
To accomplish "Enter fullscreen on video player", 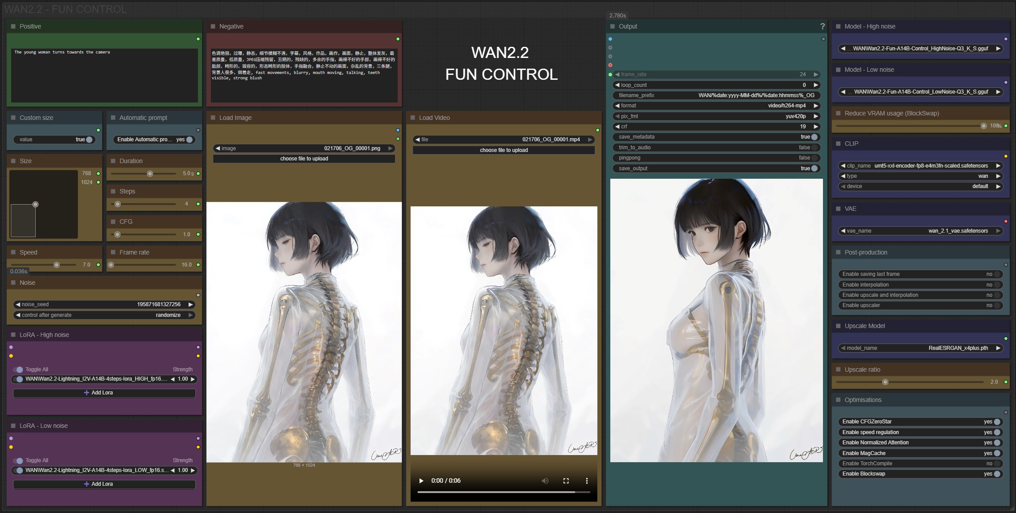I will (566, 480).
